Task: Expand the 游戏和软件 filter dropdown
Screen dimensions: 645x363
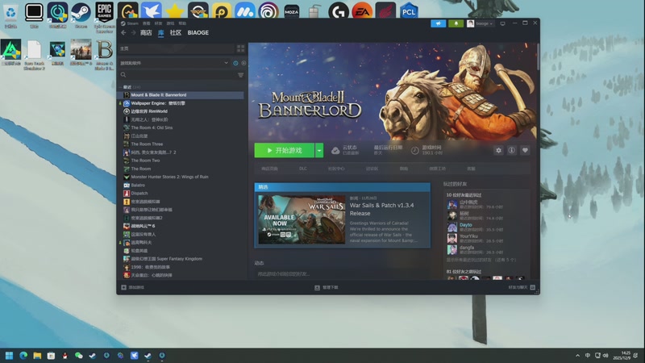Action: coord(226,63)
